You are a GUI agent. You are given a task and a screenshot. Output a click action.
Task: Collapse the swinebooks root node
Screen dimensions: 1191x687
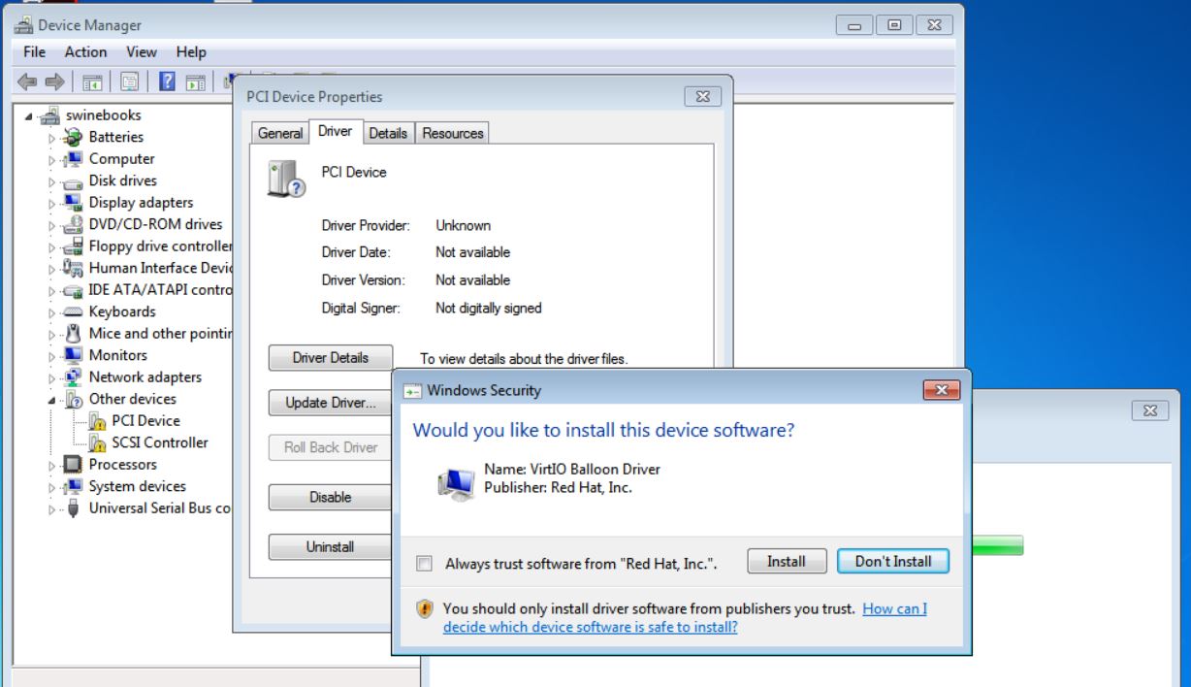(30, 117)
